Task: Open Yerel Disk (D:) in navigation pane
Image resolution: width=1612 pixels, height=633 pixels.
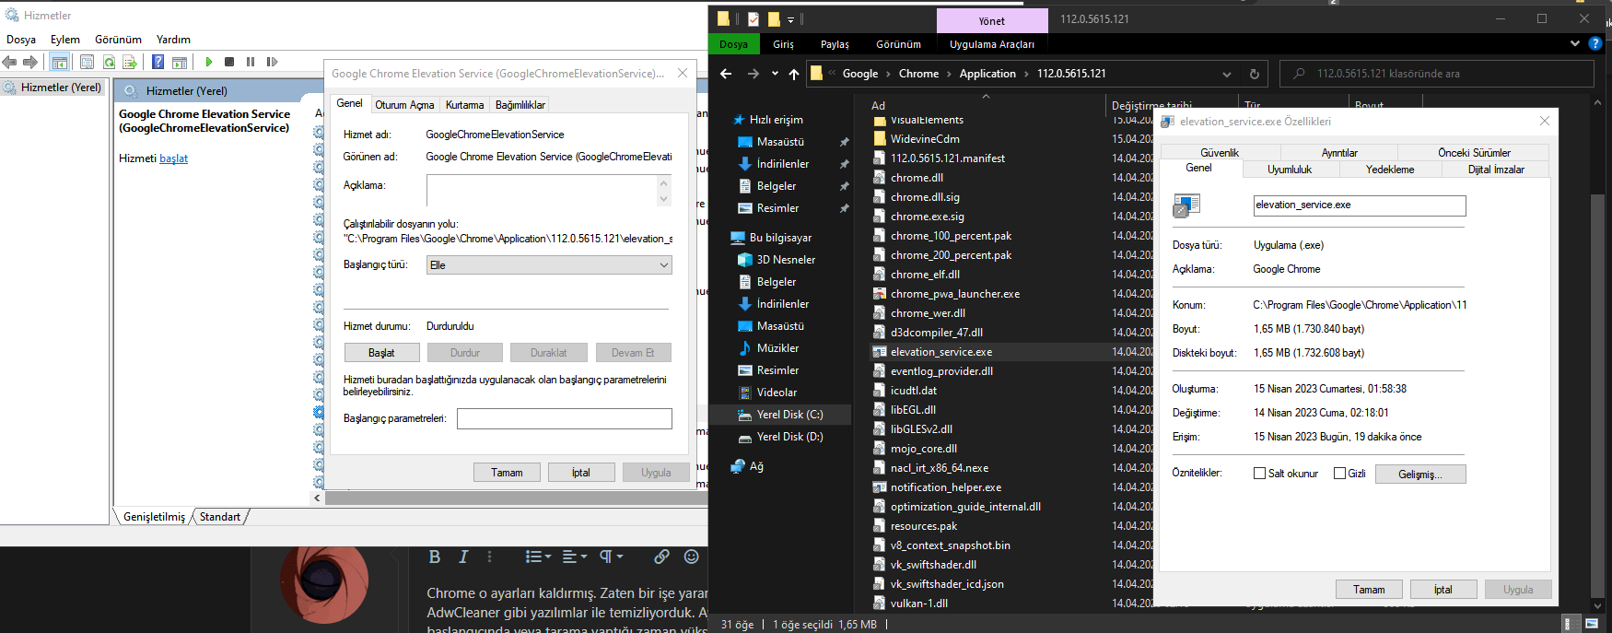Action: pyautogui.click(x=789, y=437)
